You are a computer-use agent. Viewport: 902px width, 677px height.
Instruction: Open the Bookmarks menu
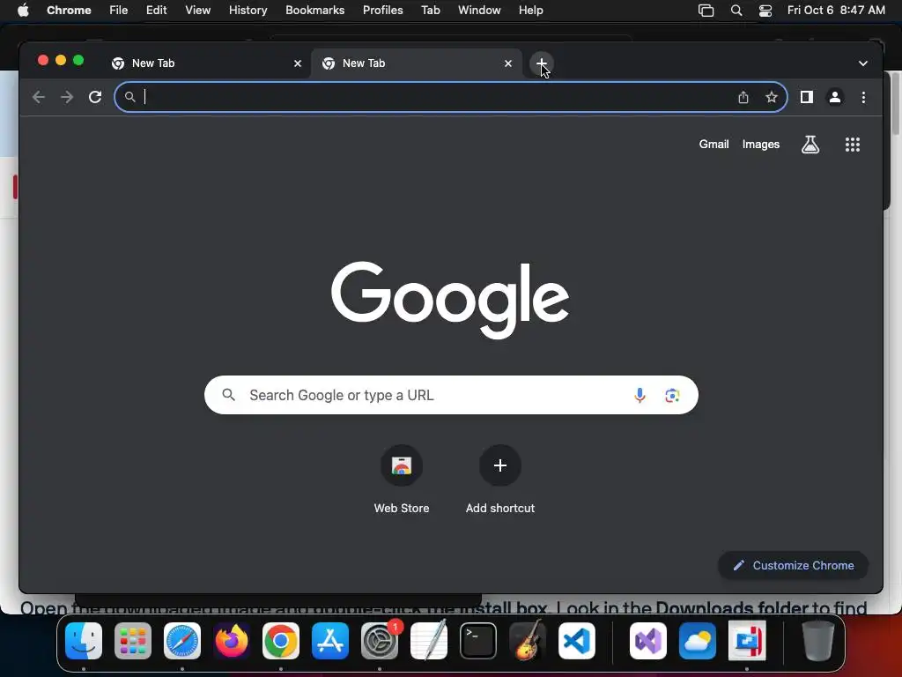pos(314,10)
